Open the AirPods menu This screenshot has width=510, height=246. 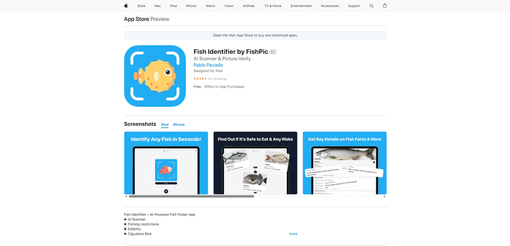coord(249,6)
